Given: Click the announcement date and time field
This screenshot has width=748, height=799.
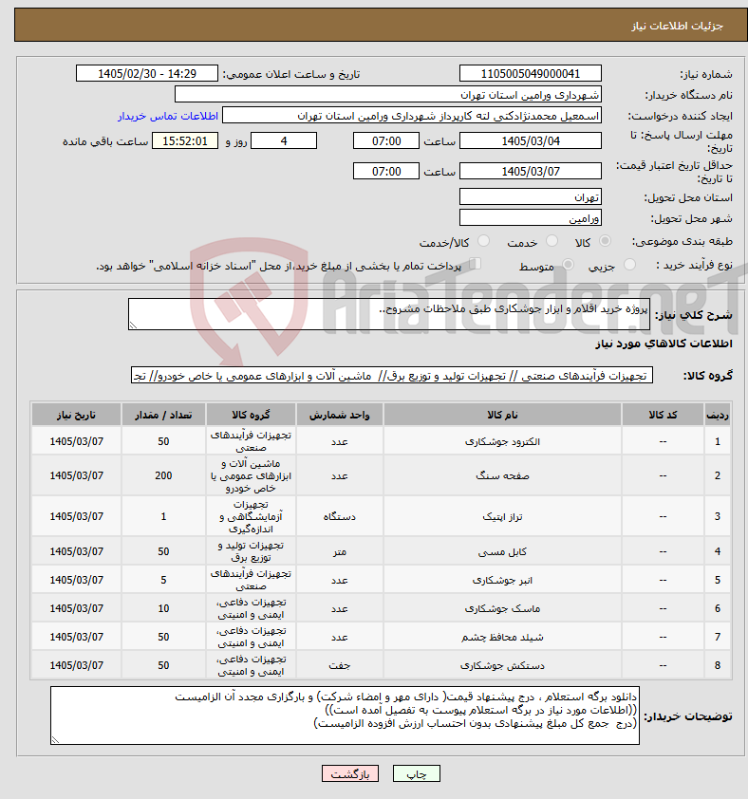Looking at the screenshot, I should coord(147,74).
